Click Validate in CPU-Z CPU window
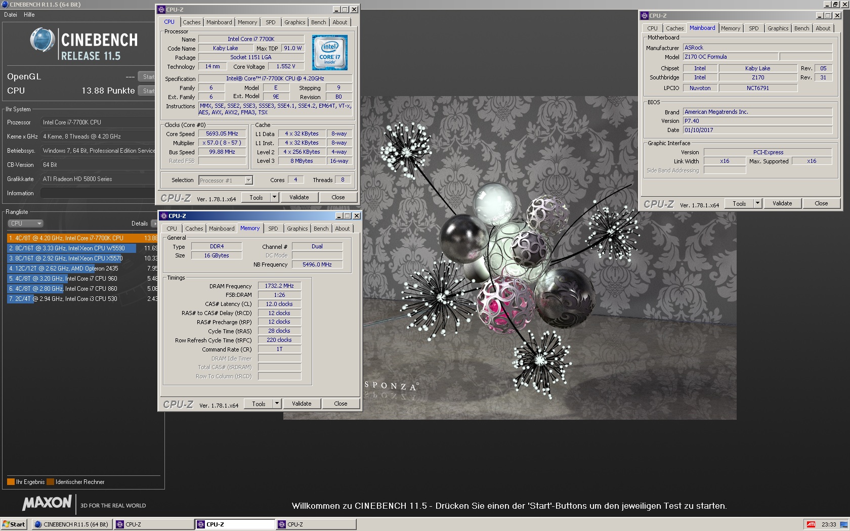The height and width of the screenshot is (531, 850). [x=299, y=197]
